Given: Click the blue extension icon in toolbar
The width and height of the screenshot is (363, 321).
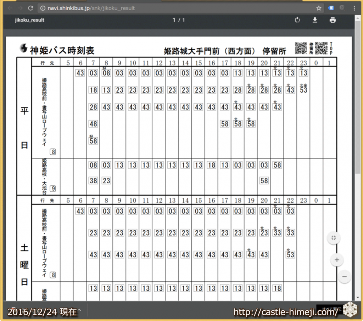Looking at the screenshot, I should (331, 8).
